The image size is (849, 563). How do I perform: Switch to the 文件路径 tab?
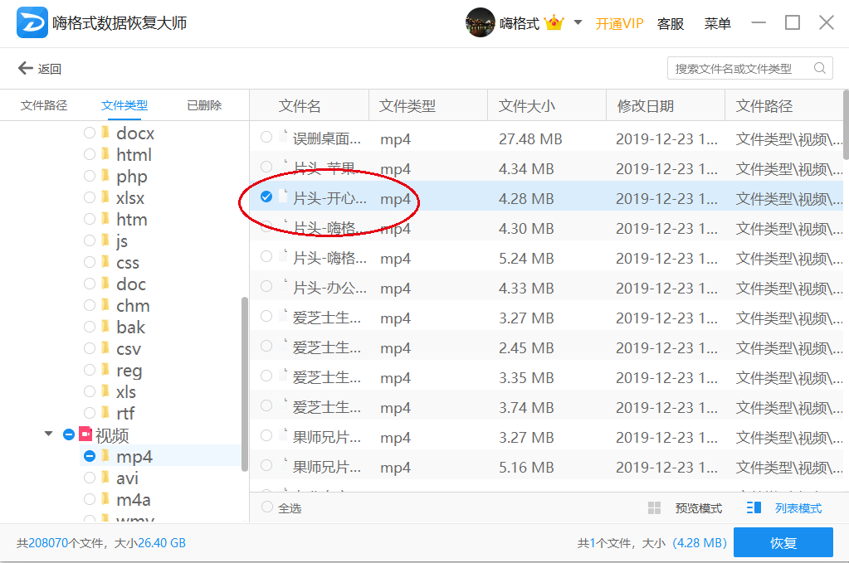(44, 105)
